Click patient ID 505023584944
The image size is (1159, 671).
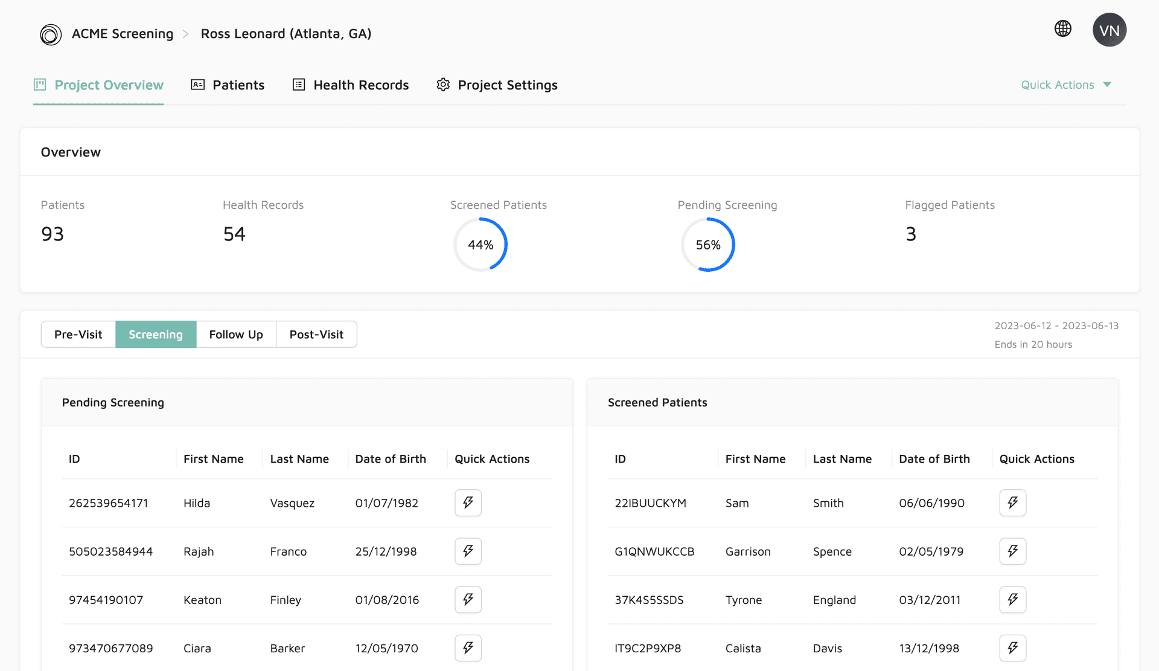pos(111,551)
